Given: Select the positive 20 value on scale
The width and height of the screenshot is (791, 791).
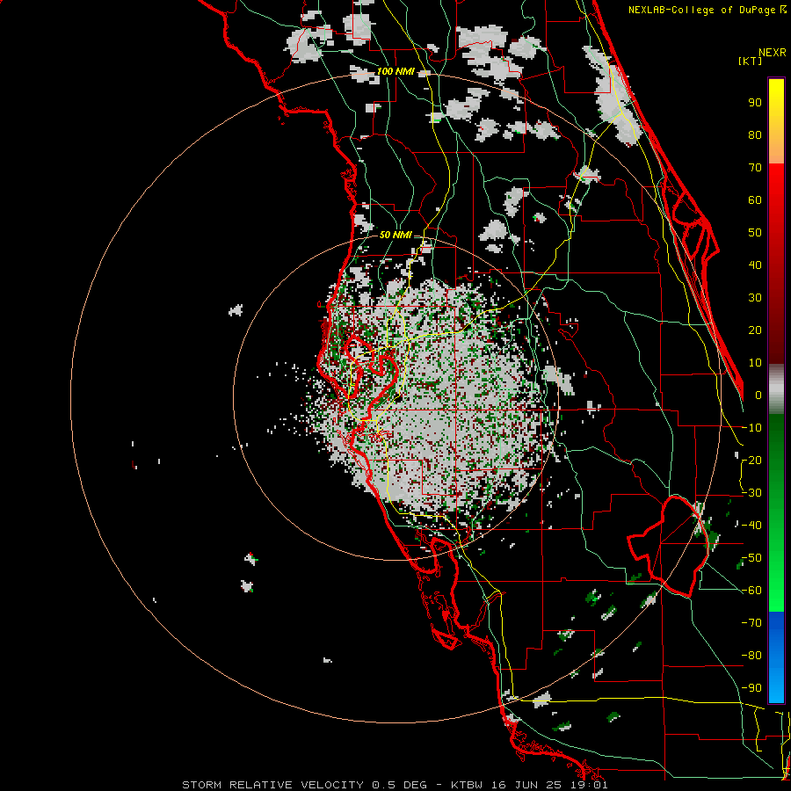Looking at the screenshot, I should coord(755,330).
